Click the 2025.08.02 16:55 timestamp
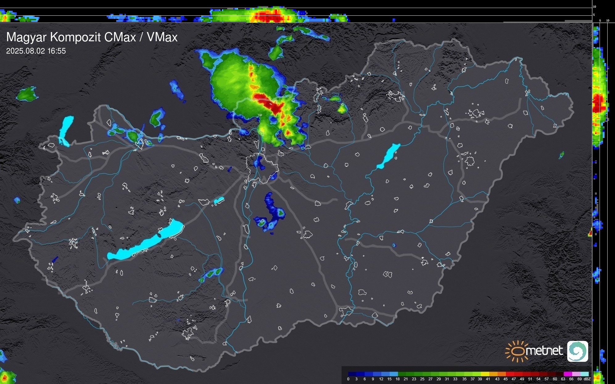 [x=36, y=51]
